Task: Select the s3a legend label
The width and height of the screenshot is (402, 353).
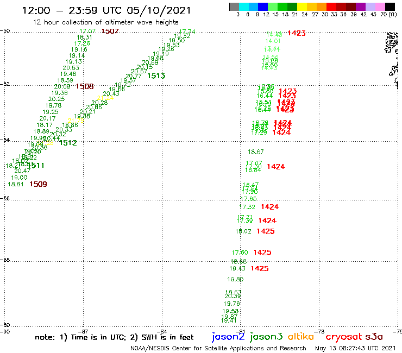Action: (x=374, y=337)
